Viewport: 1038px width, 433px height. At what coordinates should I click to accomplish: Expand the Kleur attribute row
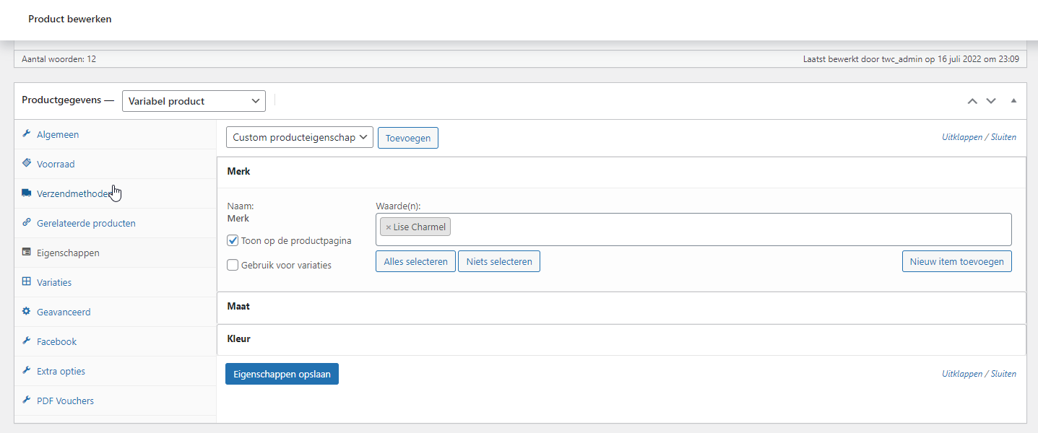[621, 338]
